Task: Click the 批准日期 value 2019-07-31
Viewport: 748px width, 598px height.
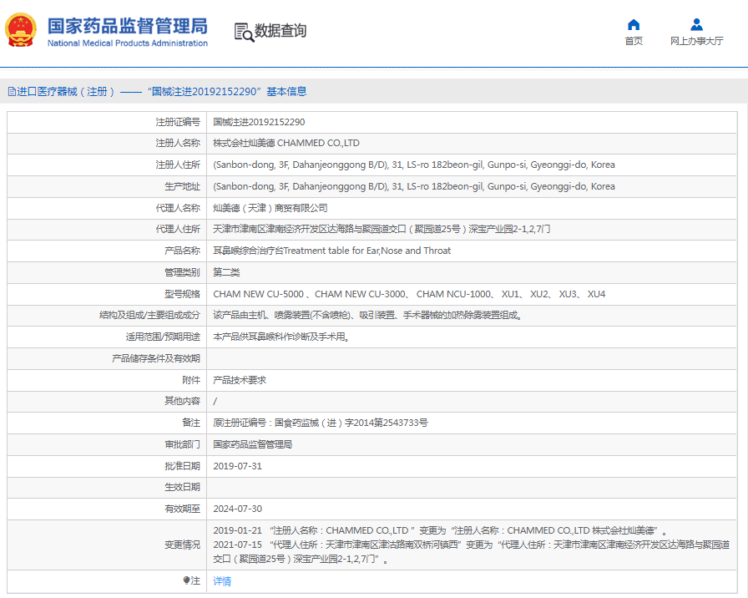Action: (237, 466)
